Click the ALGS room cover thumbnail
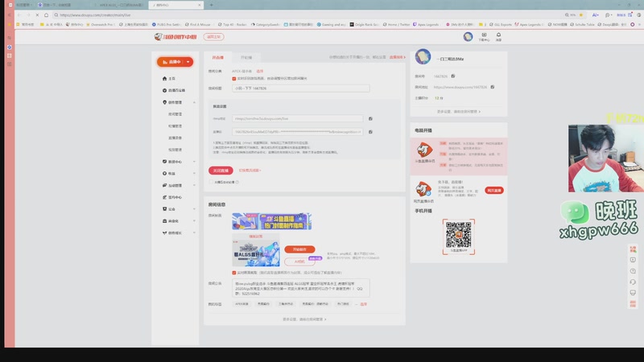 click(256, 253)
